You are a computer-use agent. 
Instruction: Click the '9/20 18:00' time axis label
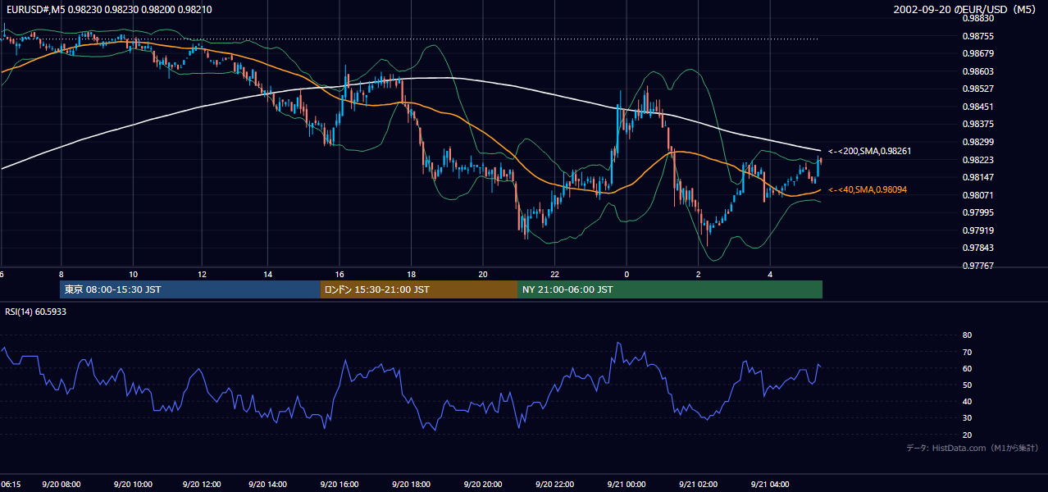click(x=410, y=485)
